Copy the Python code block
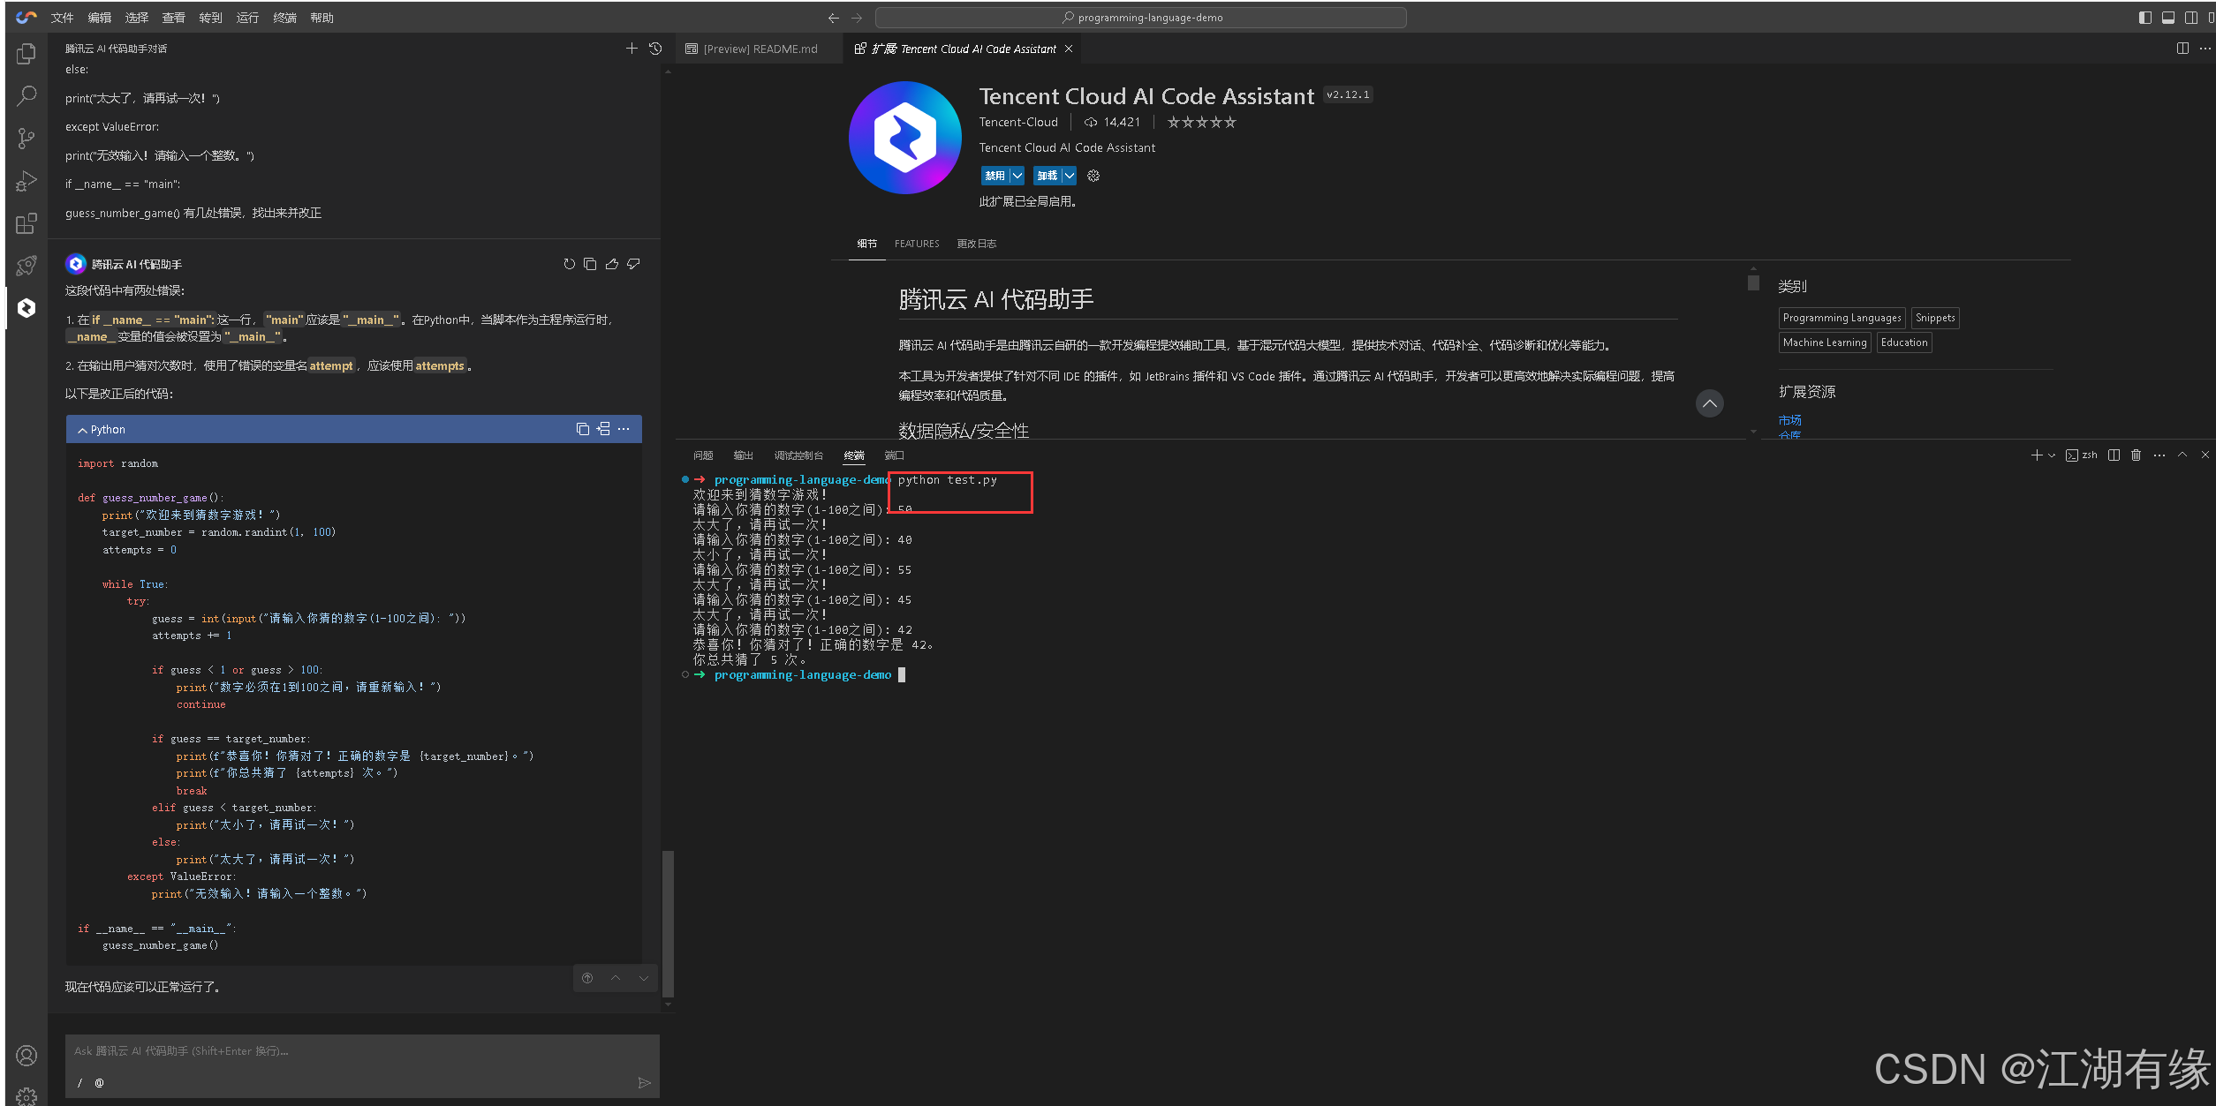 point(583,429)
